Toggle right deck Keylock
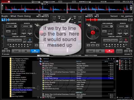The width and height of the screenshot is (134, 100). (x=128, y=54)
